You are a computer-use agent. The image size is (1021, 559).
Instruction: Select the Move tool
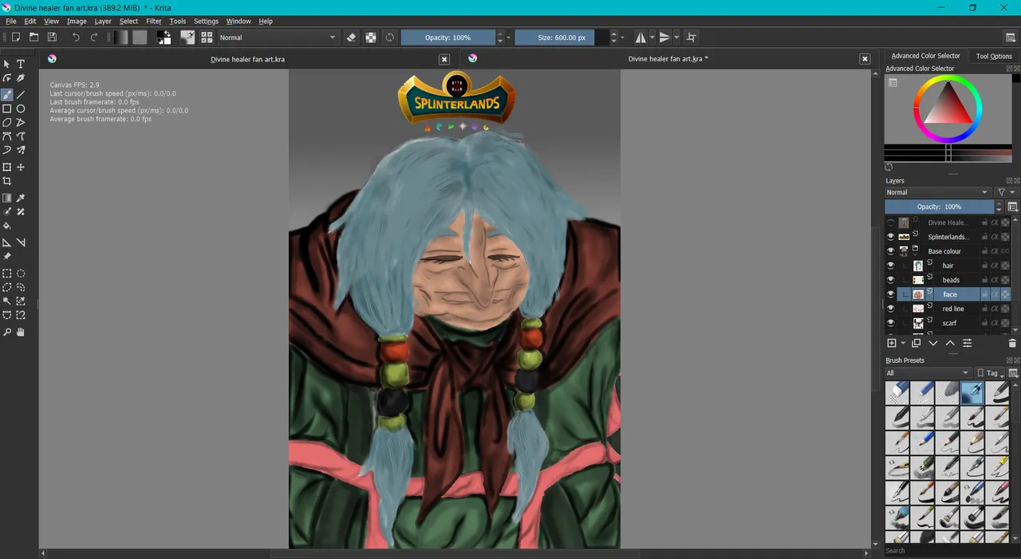click(21, 167)
